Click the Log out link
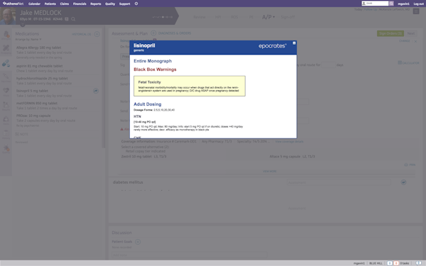The width and height of the screenshot is (426, 266). click(x=418, y=4)
